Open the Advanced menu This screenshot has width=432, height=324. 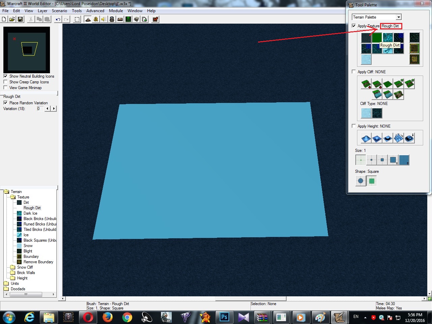[95, 11]
